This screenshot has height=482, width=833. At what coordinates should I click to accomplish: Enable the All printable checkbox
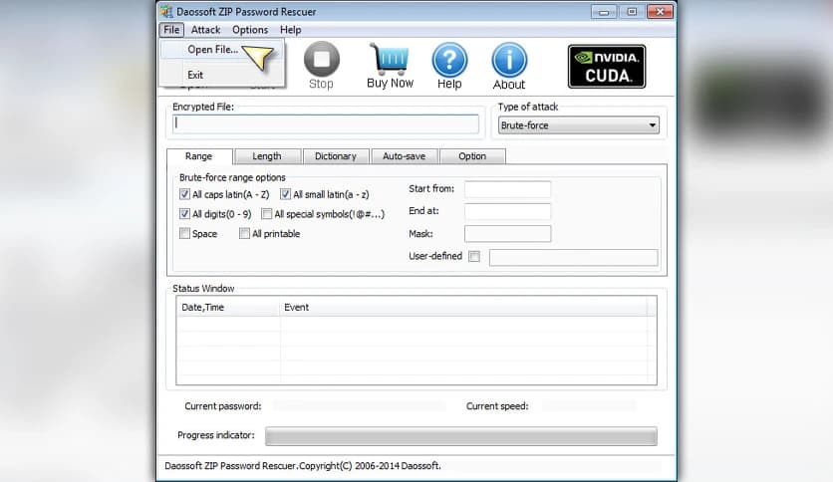pyautogui.click(x=244, y=234)
